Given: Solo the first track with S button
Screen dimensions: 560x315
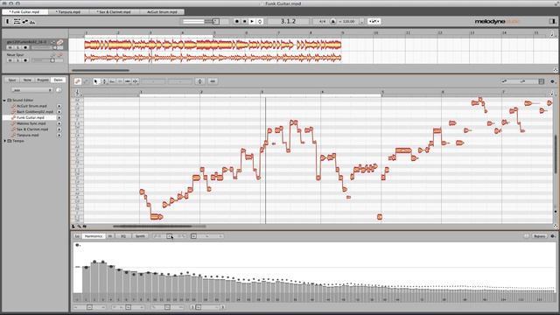Looking at the screenshot, I should [x=17, y=47].
